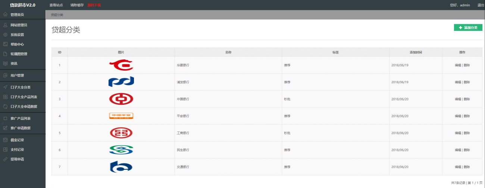Click the 浦发银行 name cell
The image size is (485, 188).
point(228,82)
